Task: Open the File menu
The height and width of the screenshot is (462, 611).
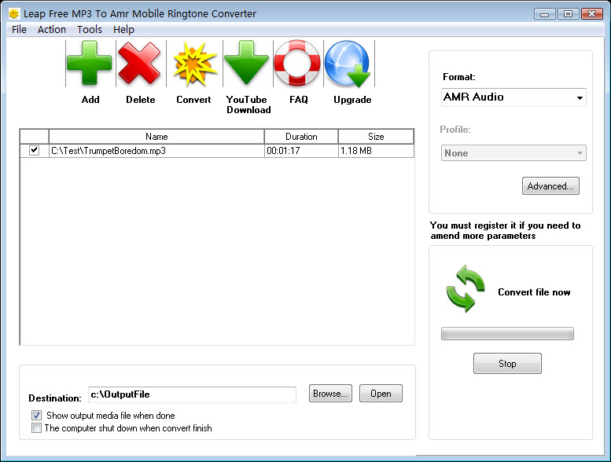Action: (x=19, y=30)
